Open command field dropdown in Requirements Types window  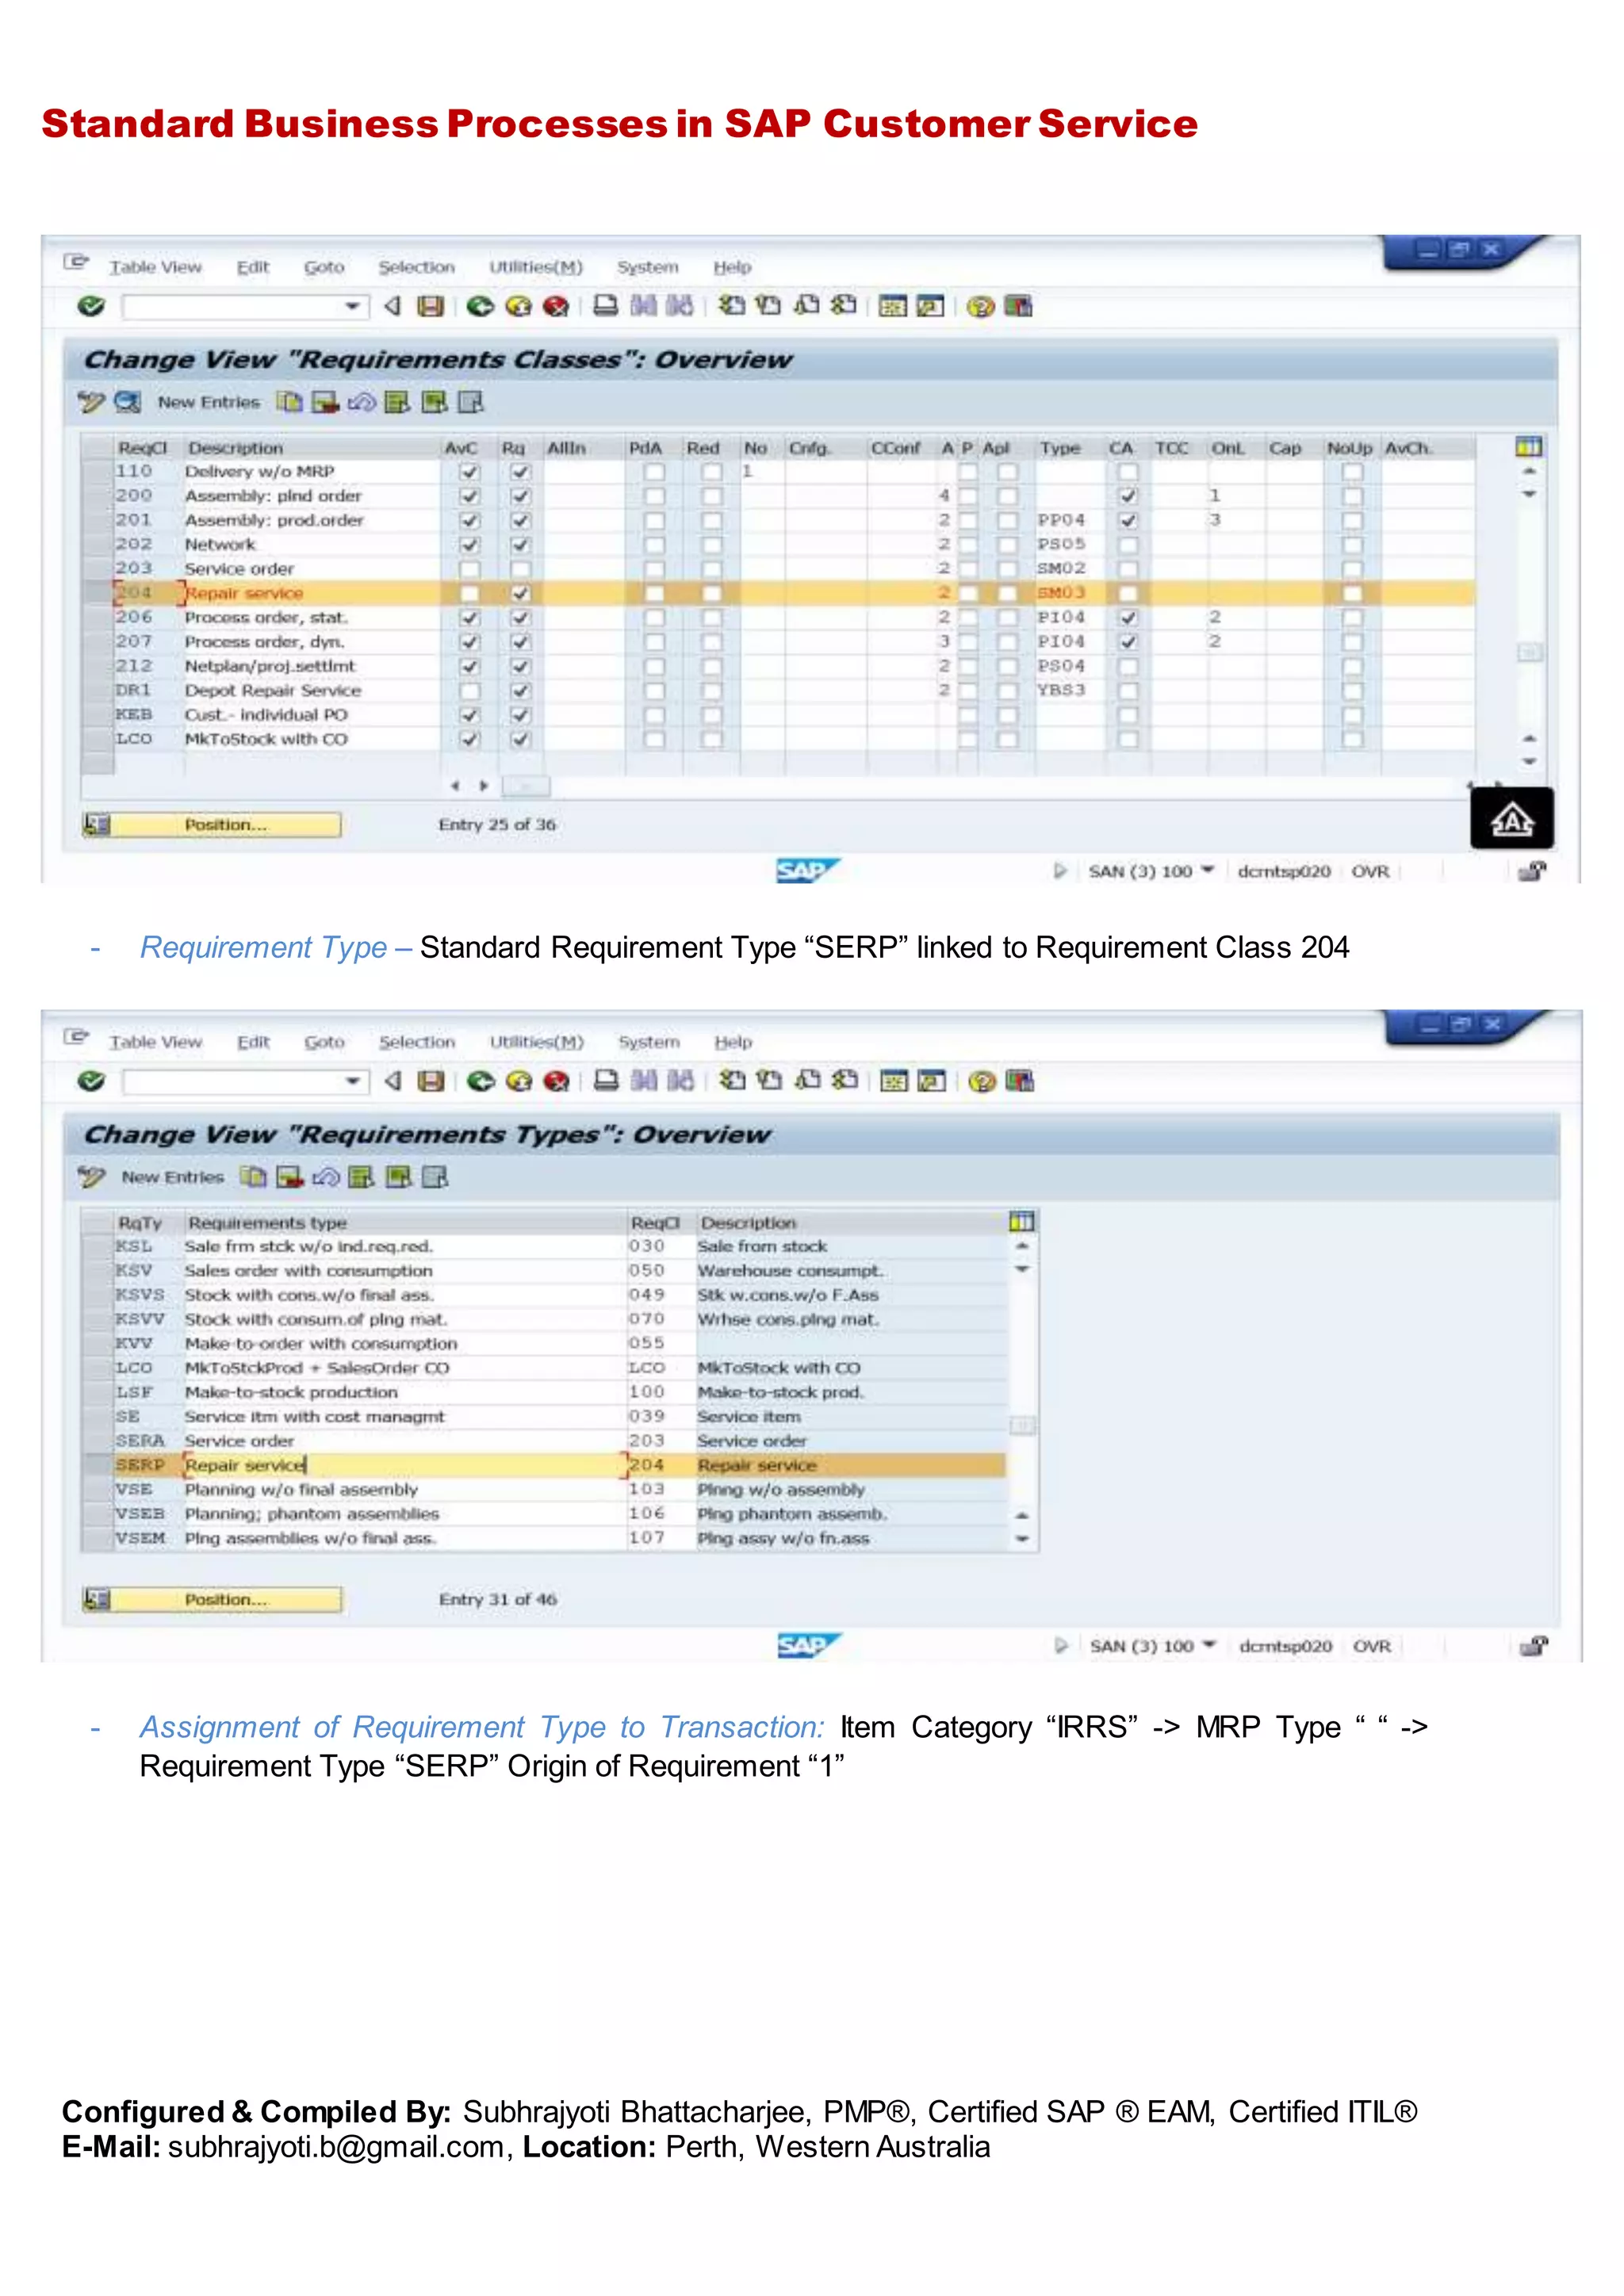[352, 1081]
